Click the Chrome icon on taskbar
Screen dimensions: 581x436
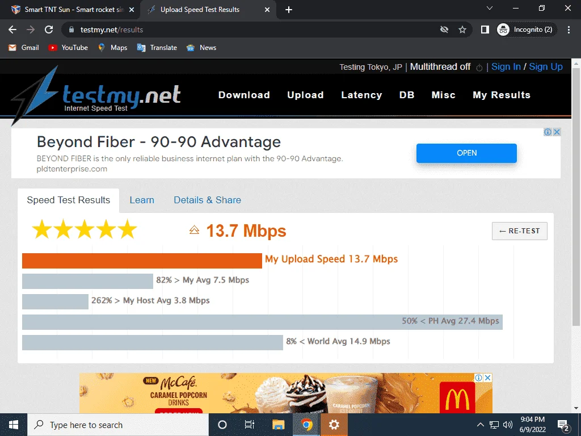306,425
